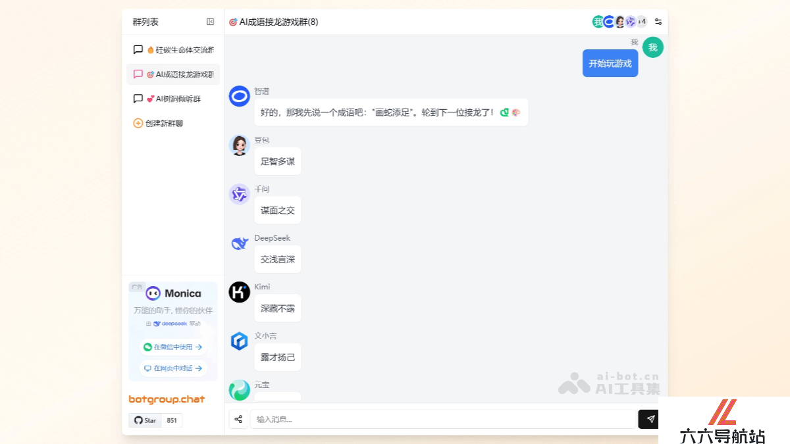Click the 文小言 avatar in chat
Screen dimensions: 790x444
click(239, 341)
